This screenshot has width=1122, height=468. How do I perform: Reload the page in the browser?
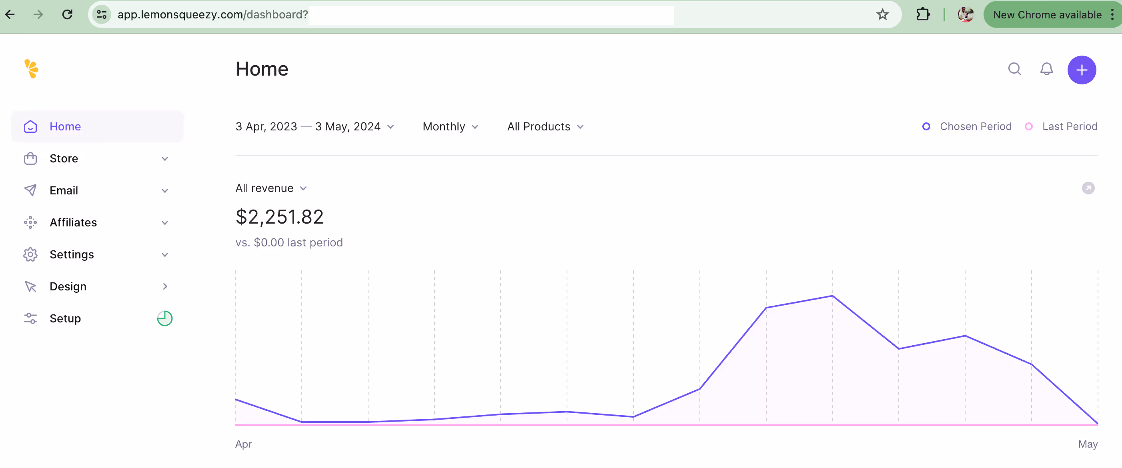(67, 15)
